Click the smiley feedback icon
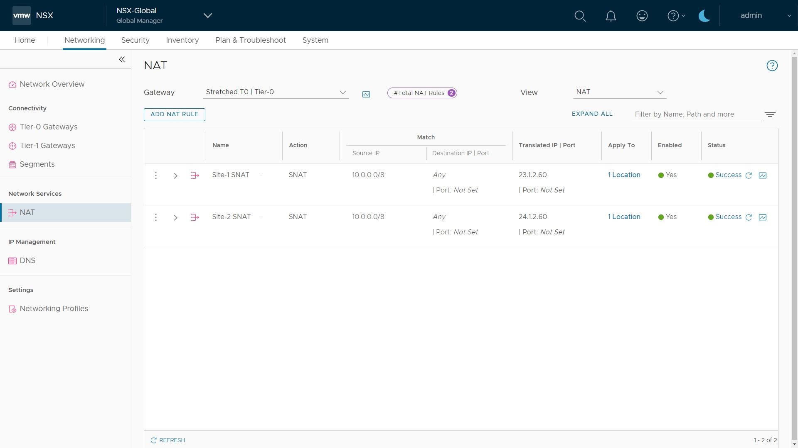798x448 pixels. 642,16
